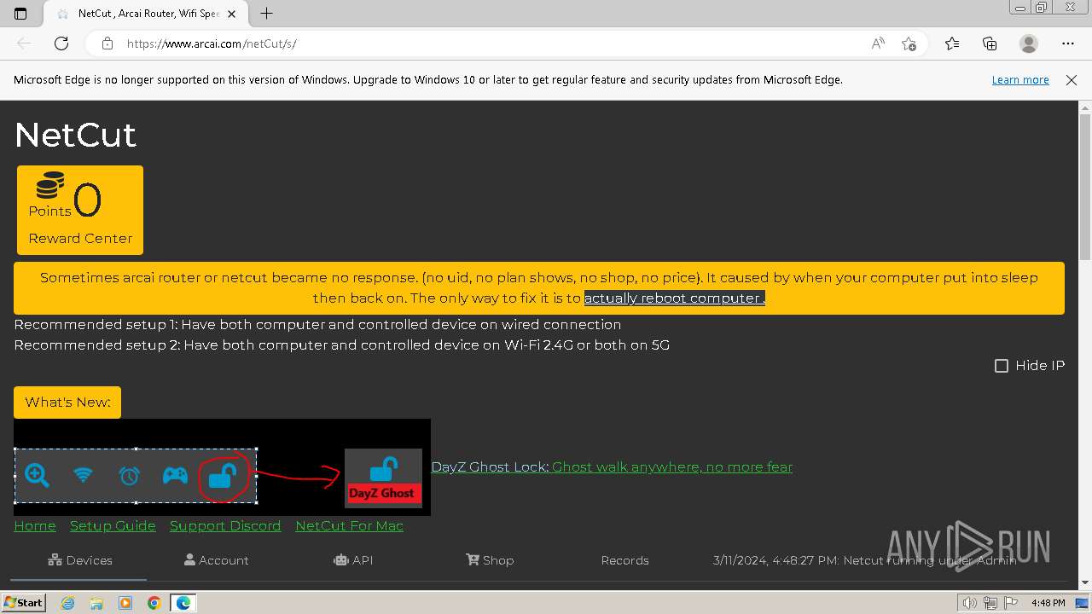Click the unlocked padlock icon in banner
This screenshot has height=614, width=1092.
coord(222,475)
